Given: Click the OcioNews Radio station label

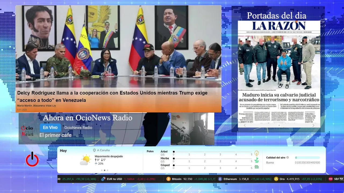Looking at the screenshot, I should 78,128.
